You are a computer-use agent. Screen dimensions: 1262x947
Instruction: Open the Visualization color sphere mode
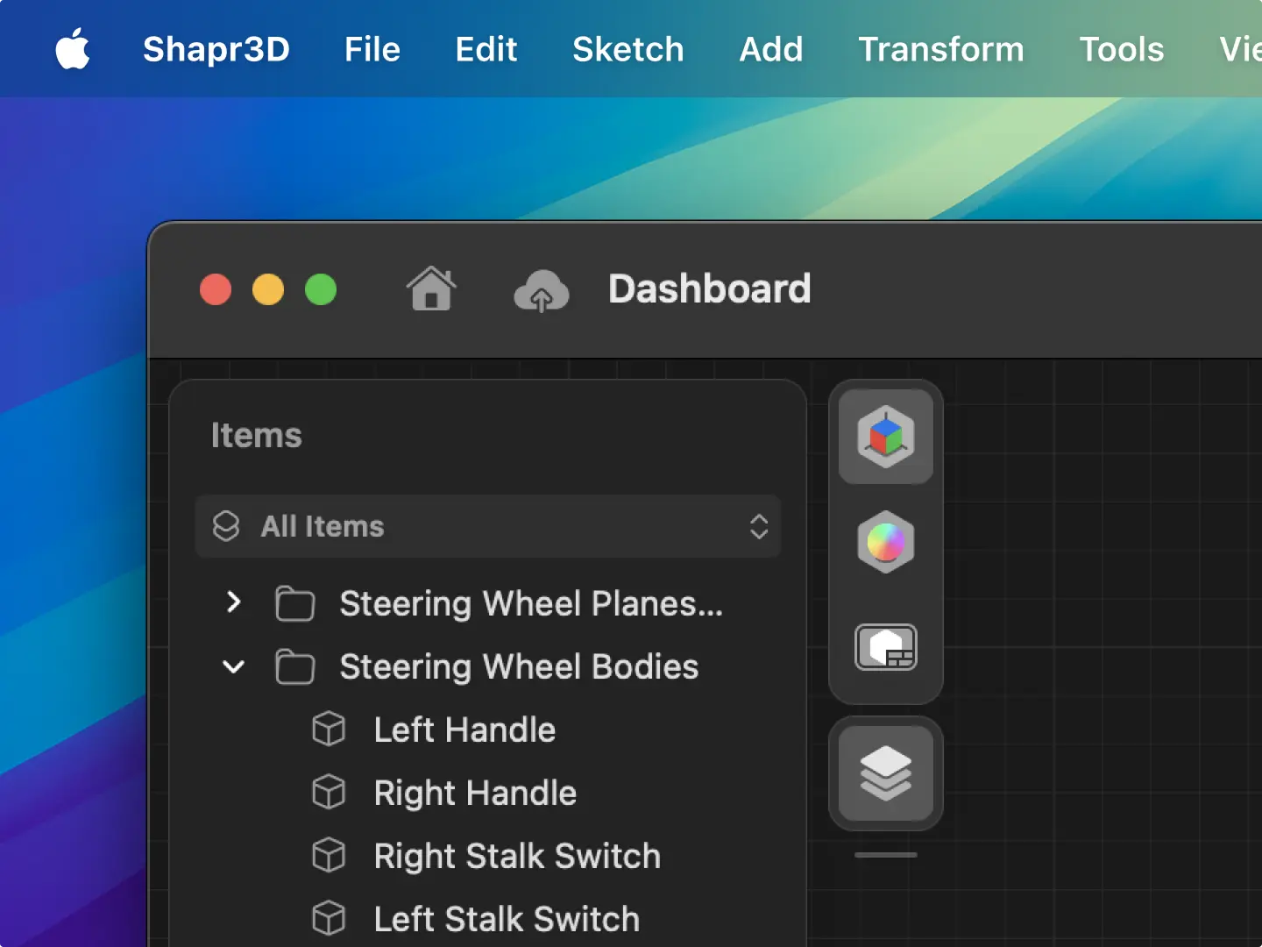click(x=886, y=542)
